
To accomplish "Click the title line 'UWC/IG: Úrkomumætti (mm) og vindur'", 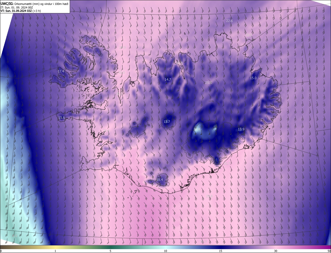I will (34, 4).
